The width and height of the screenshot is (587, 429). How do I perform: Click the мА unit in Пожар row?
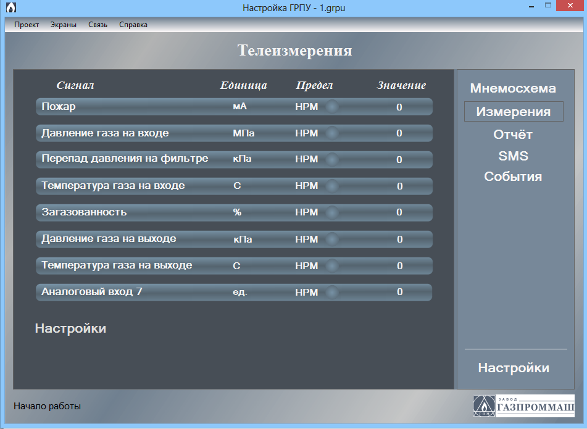(x=239, y=107)
